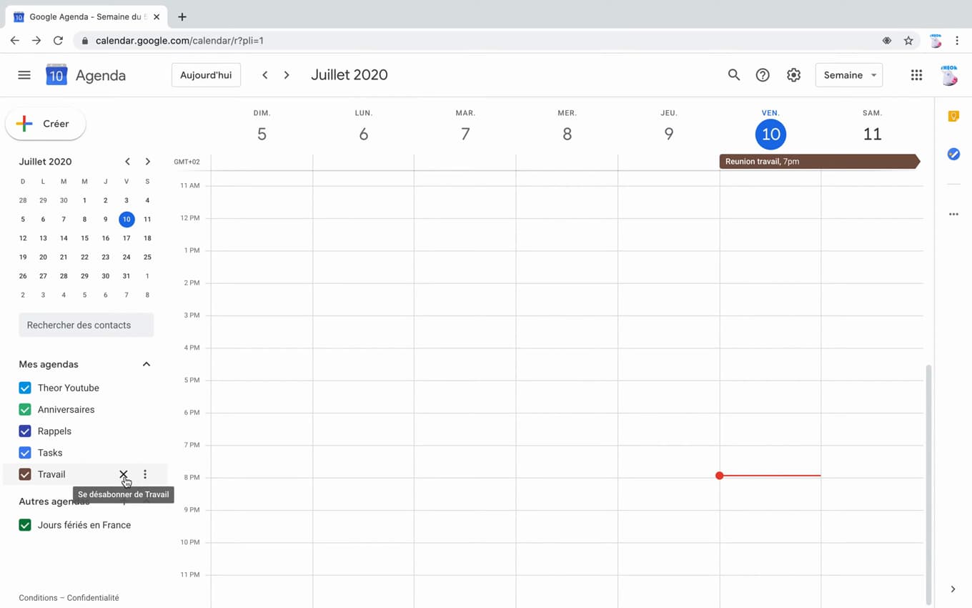Go to previous month in mini calendar
Screen dimensions: 972x608
[x=127, y=162]
